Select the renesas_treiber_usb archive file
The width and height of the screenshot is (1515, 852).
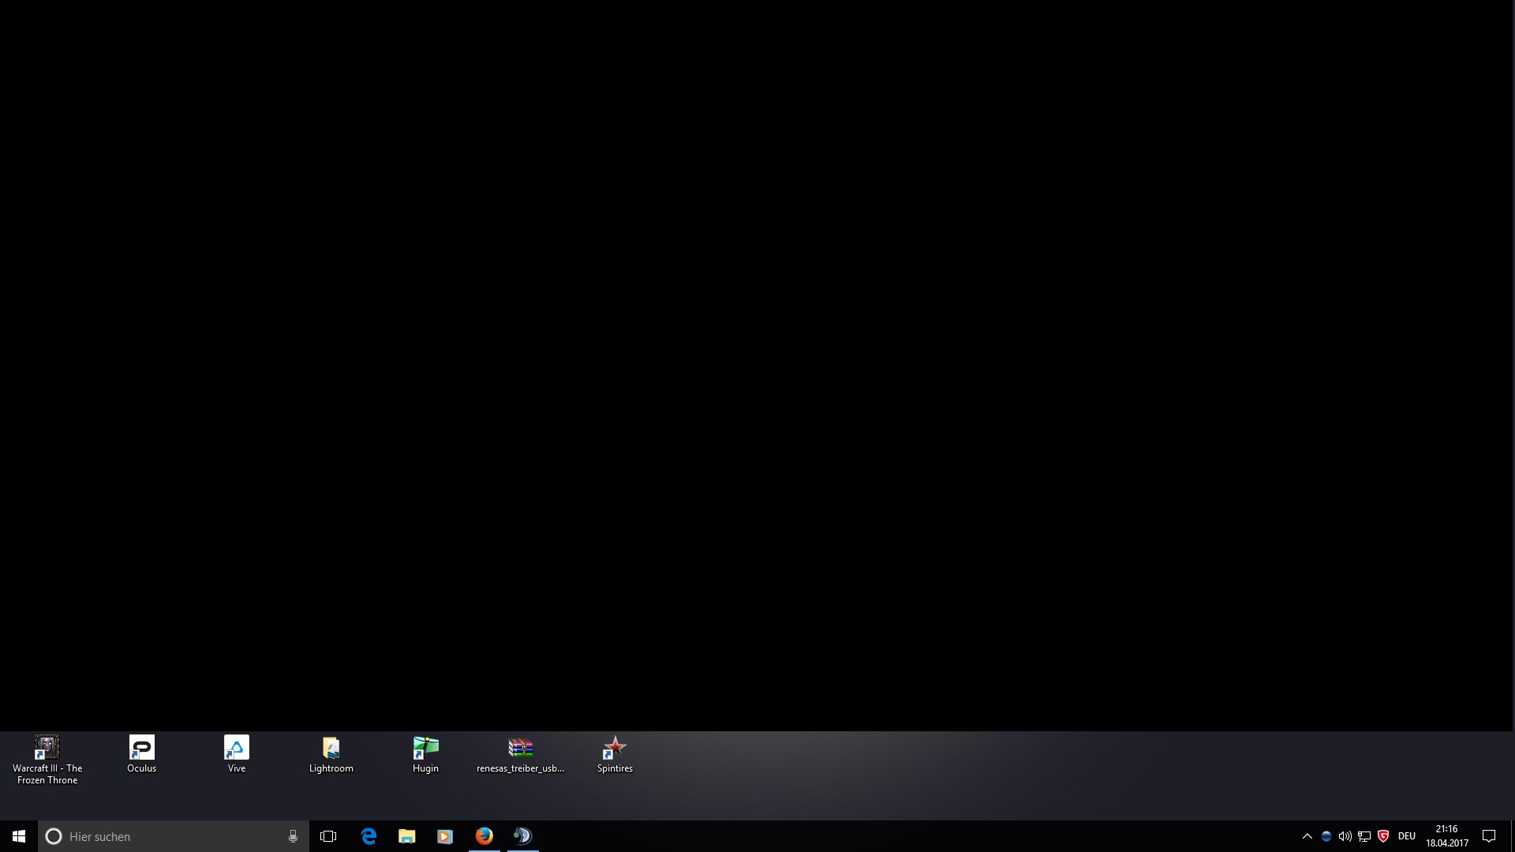pyautogui.click(x=520, y=748)
